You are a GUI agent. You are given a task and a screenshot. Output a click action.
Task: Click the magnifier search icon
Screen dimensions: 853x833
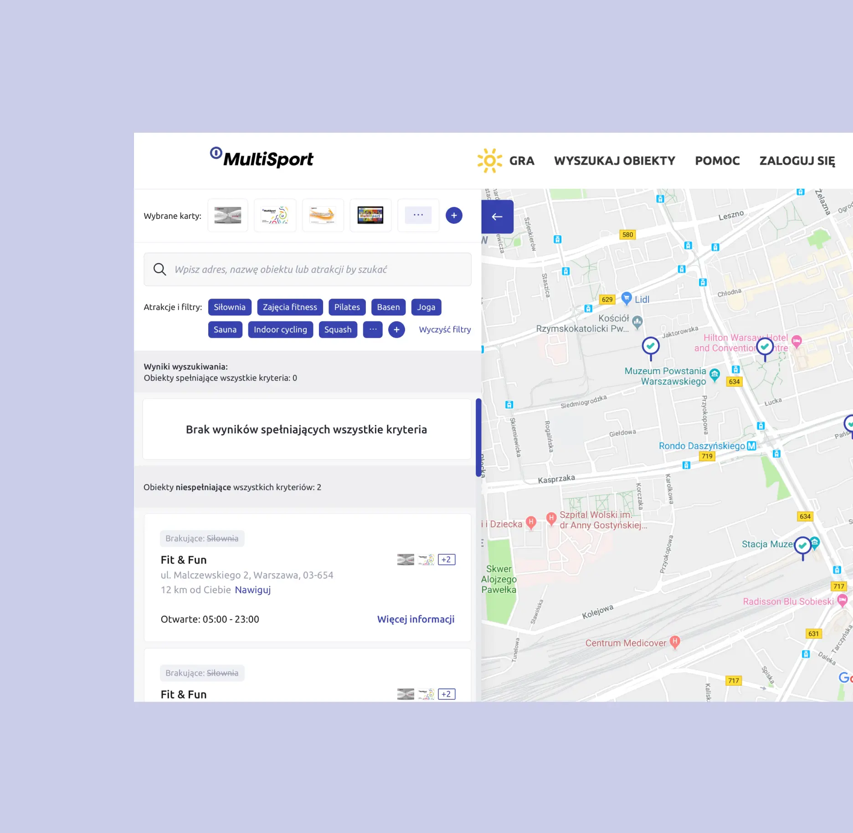[x=159, y=269]
